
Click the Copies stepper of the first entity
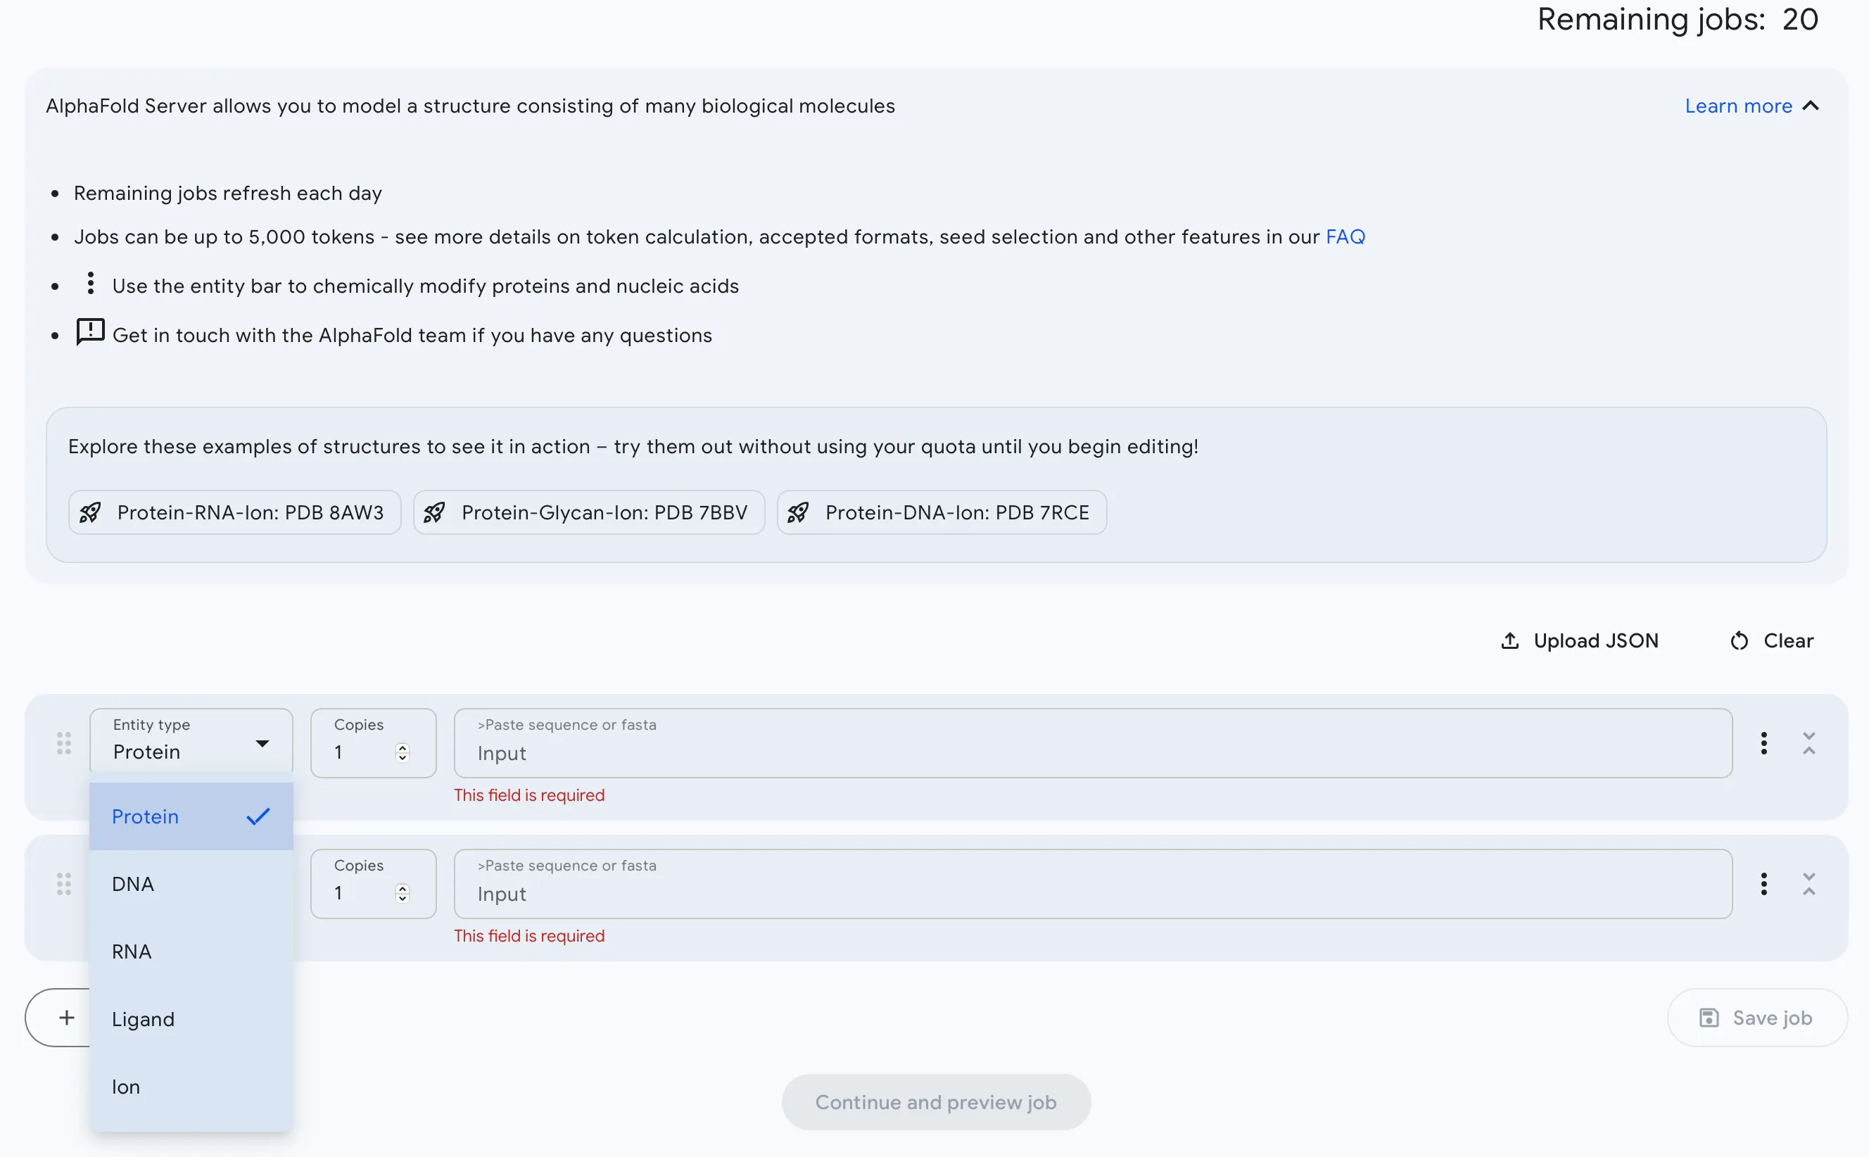click(403, 752)
